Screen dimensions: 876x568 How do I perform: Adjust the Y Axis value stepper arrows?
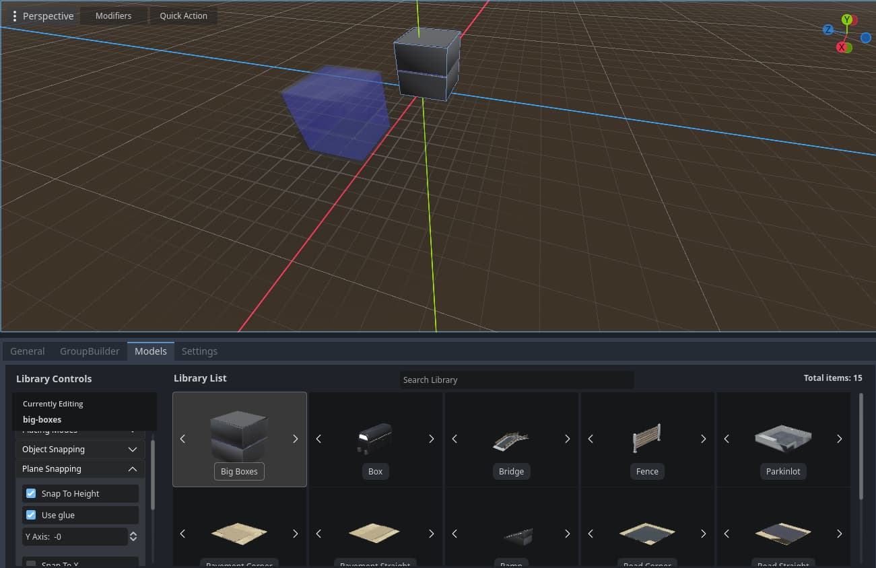point(133,536)
